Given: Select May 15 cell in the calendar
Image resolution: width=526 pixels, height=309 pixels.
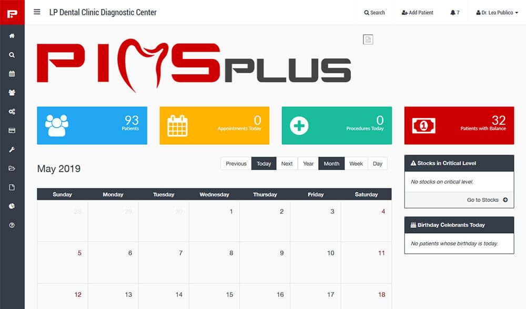Looking at the screenshot, I should (x=214, y=297).
